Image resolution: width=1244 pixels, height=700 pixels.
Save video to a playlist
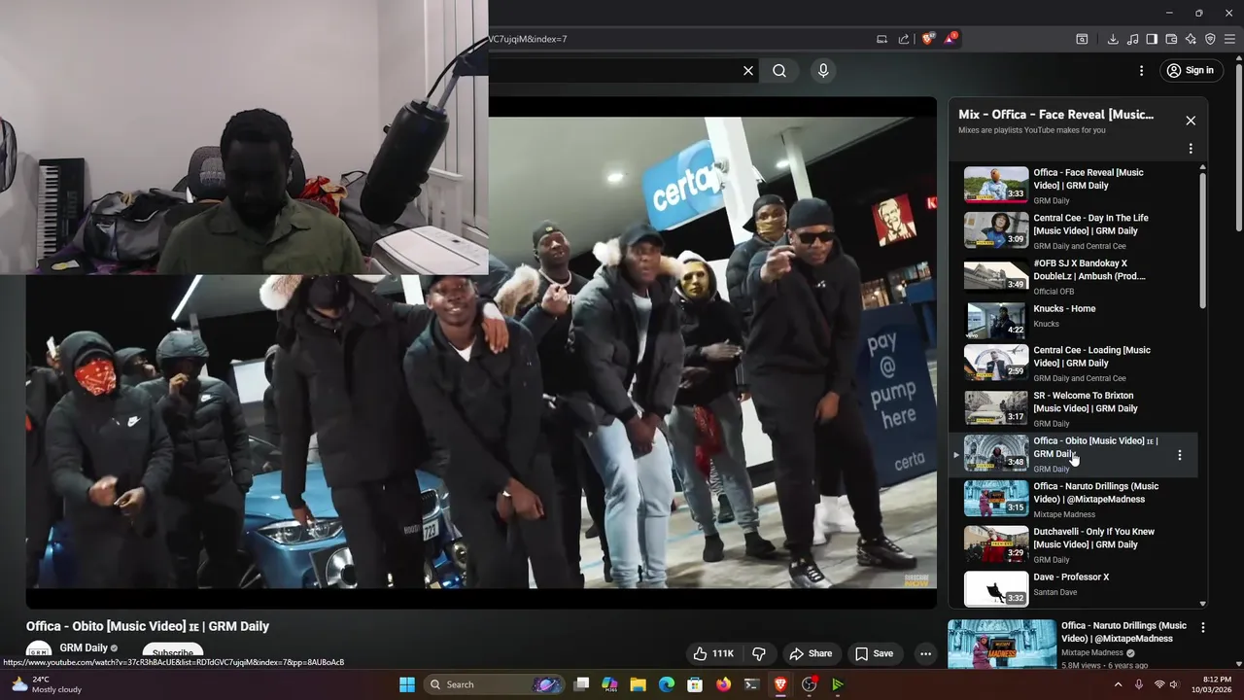[874, 653]
